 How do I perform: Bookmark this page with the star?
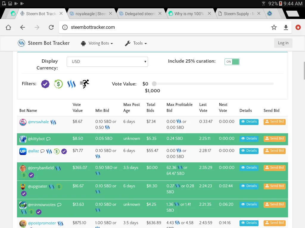click(x=274, y=27)
